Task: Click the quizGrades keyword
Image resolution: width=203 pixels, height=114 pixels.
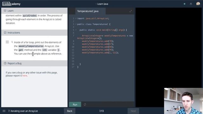Action: [x=29, y=16]
